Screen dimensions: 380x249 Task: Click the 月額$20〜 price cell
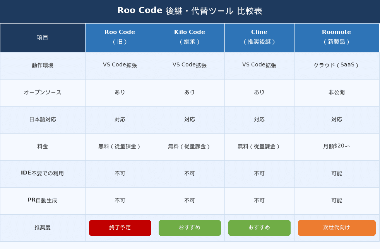point(337,146)
